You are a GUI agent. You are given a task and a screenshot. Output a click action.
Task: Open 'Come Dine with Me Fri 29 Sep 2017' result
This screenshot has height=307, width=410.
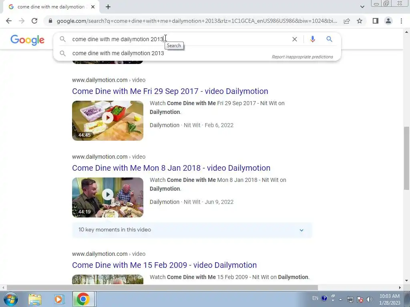pos(170,91)
